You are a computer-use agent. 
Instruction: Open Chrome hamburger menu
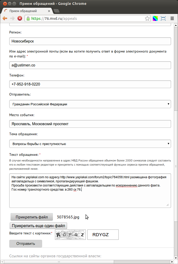tap(172, 18)
